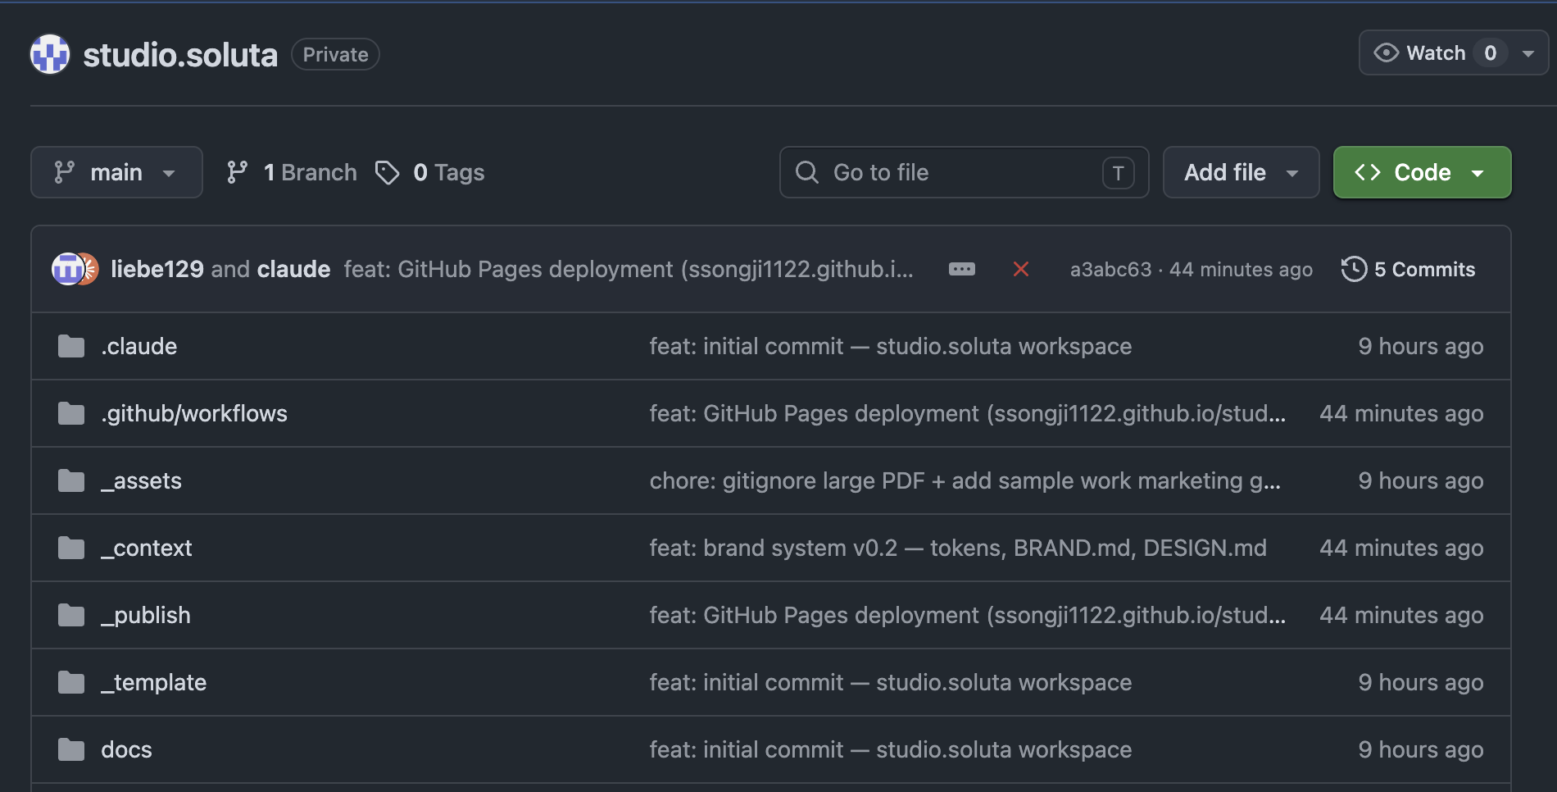Click the _template folder icon

click(x=71, y=682)
